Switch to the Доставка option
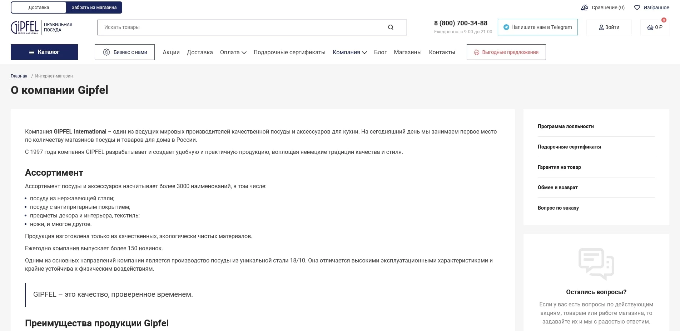680x331 pixels. point(38,7)
